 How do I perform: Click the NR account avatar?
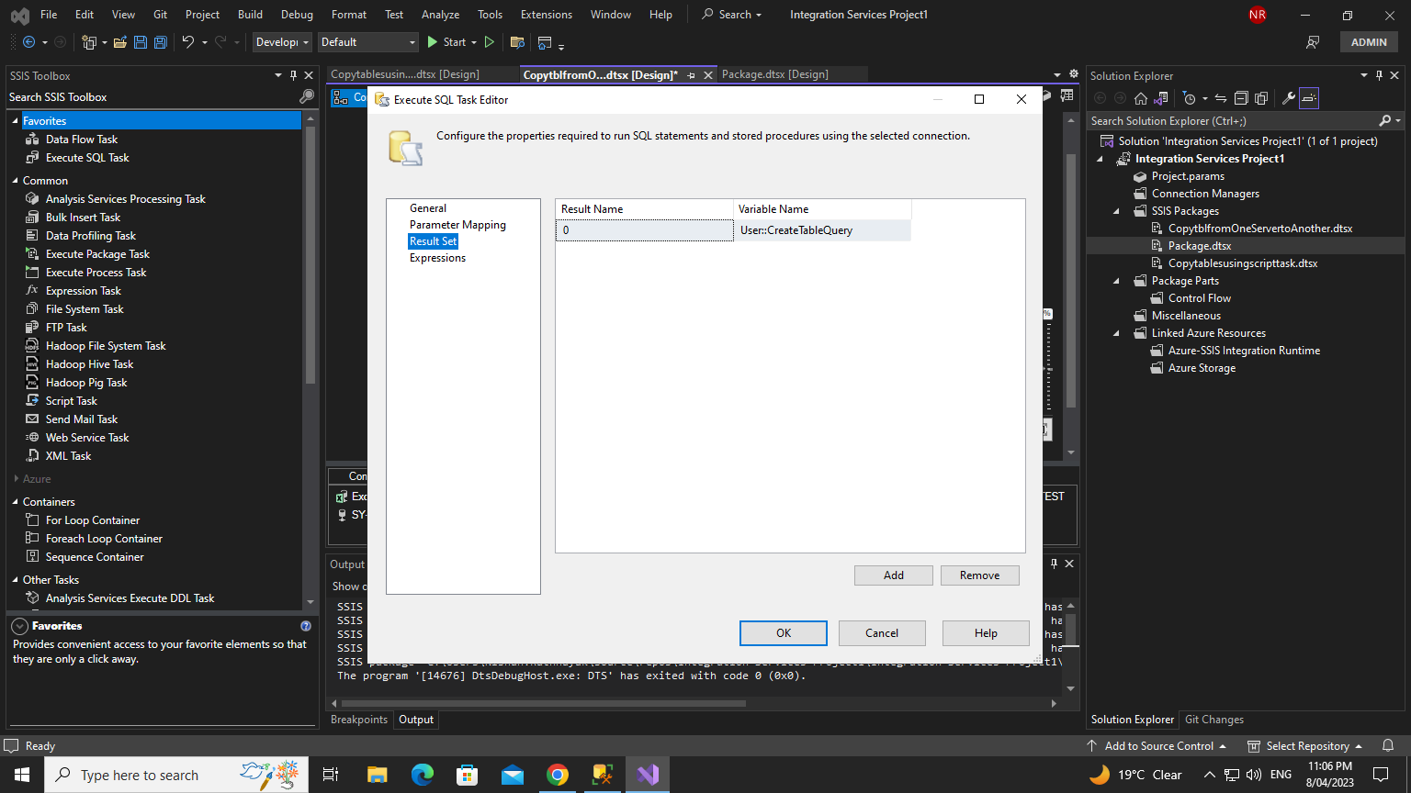pyautogui.click(x=1258, y=15)
